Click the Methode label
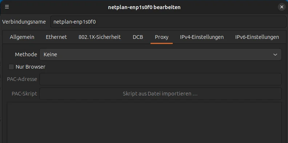 click(26, 54)
